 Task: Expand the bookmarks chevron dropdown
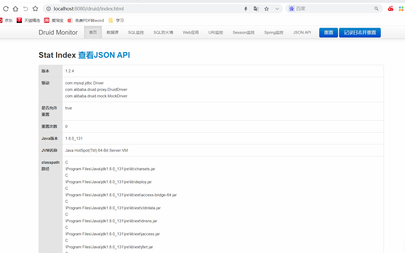point(277,9)
